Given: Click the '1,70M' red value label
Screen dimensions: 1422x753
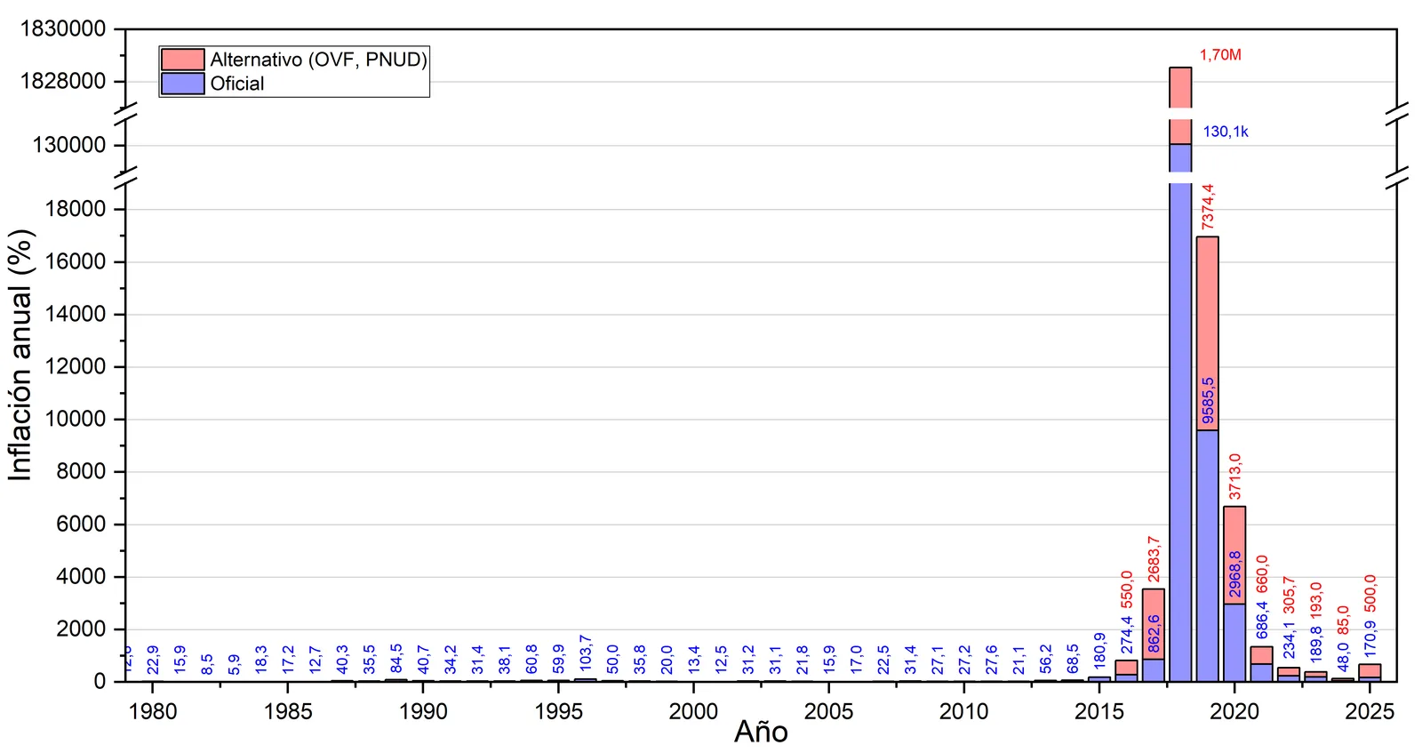Looking at the screenshot, I should (1220, 55).
